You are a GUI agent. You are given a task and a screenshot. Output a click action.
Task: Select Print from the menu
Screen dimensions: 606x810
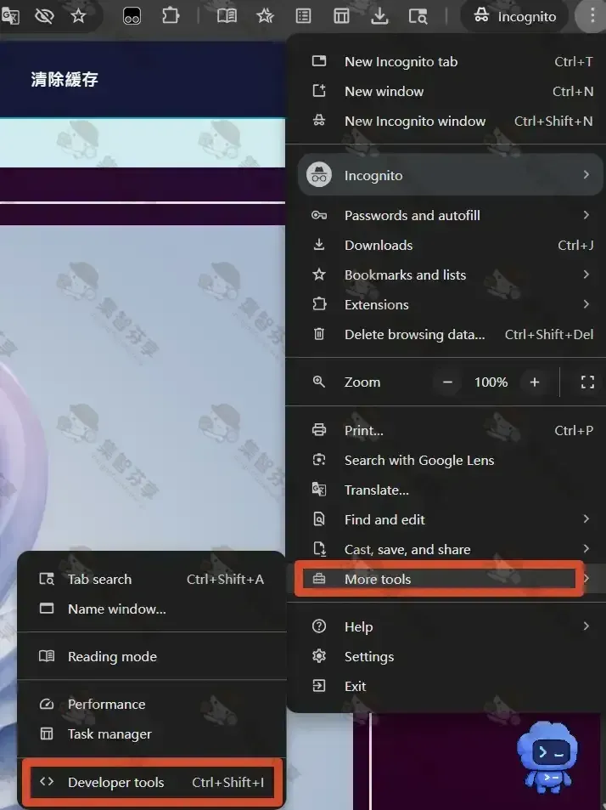click(446, 430)
